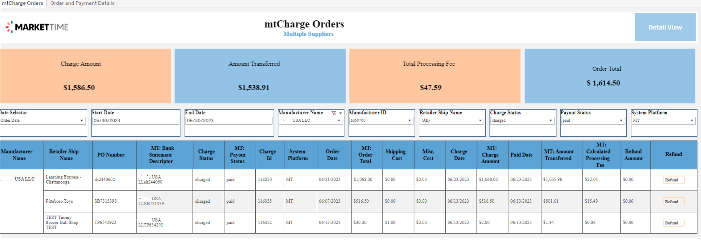Open the Manufacturer ID M60700 dropdown
Viewport: 701px width, 240px height.
coord(381,120)
